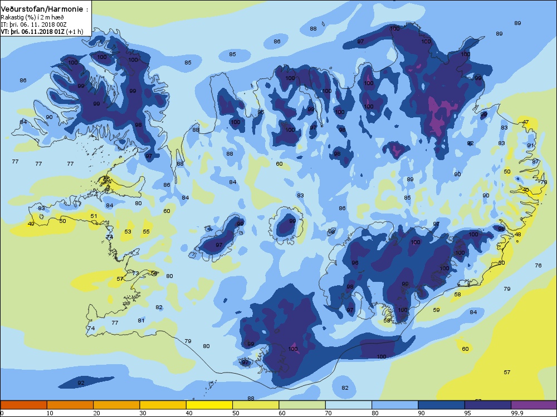557x417 pixels.
Task: Click the legend tick label 95
Action: tap(468, 413)
